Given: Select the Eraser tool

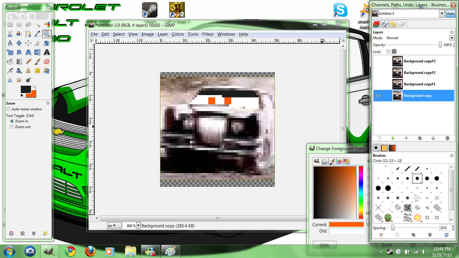Looking at the screenshot, I should [47, 62].
